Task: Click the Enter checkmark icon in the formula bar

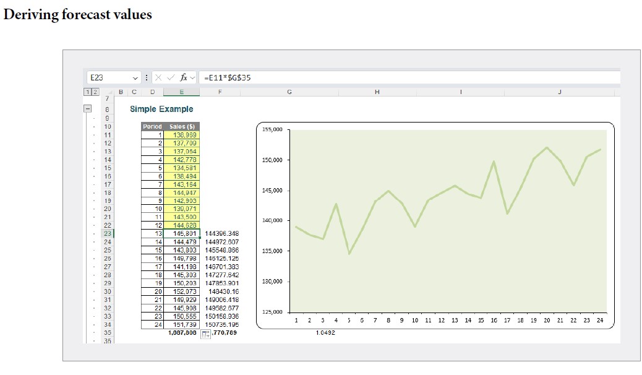Action: click(x=170, y=76)
